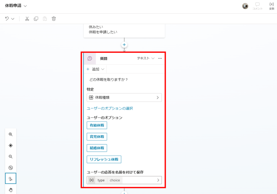Select the hand pan tool
Viewport: 277px width, 194px height.
(10, 190)
